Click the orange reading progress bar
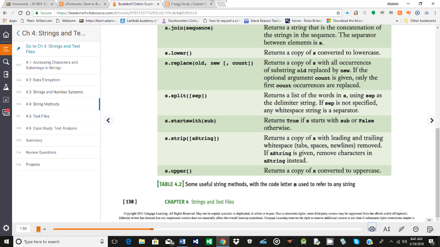Viewport: 440px width, 247px height. [103, 229]
